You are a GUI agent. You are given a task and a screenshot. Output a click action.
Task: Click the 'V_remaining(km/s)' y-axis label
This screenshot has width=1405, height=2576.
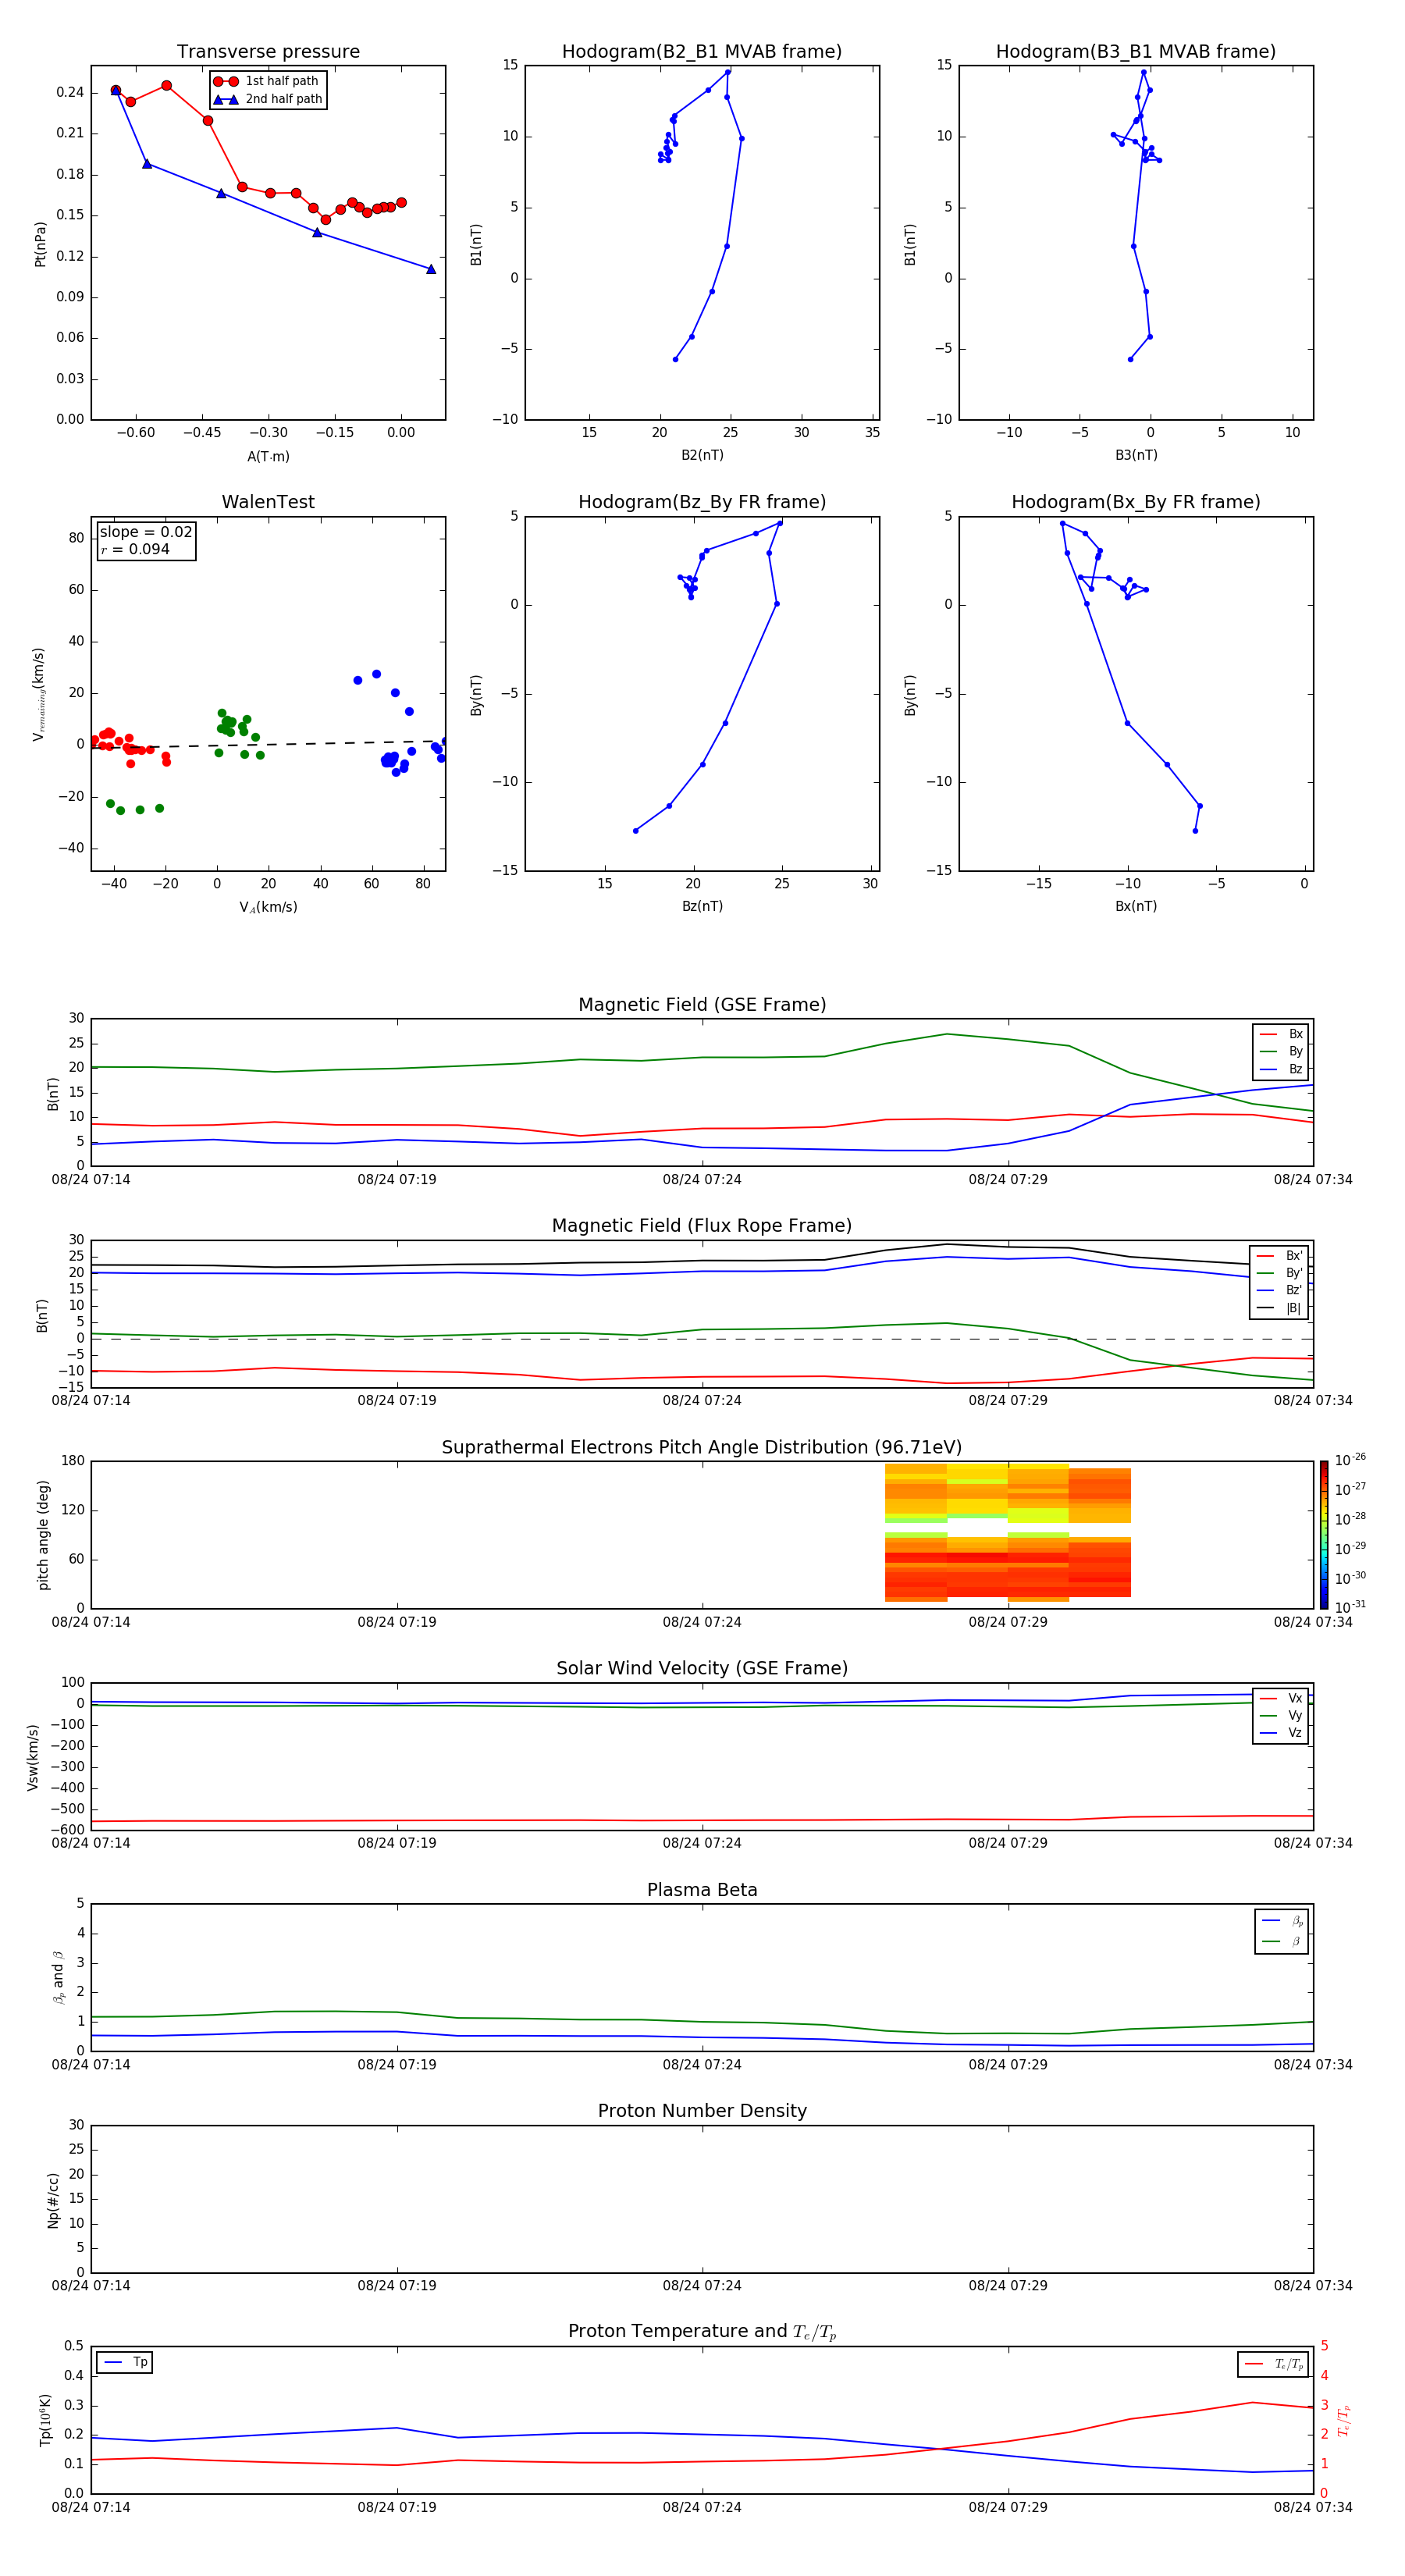pos(39,694)
